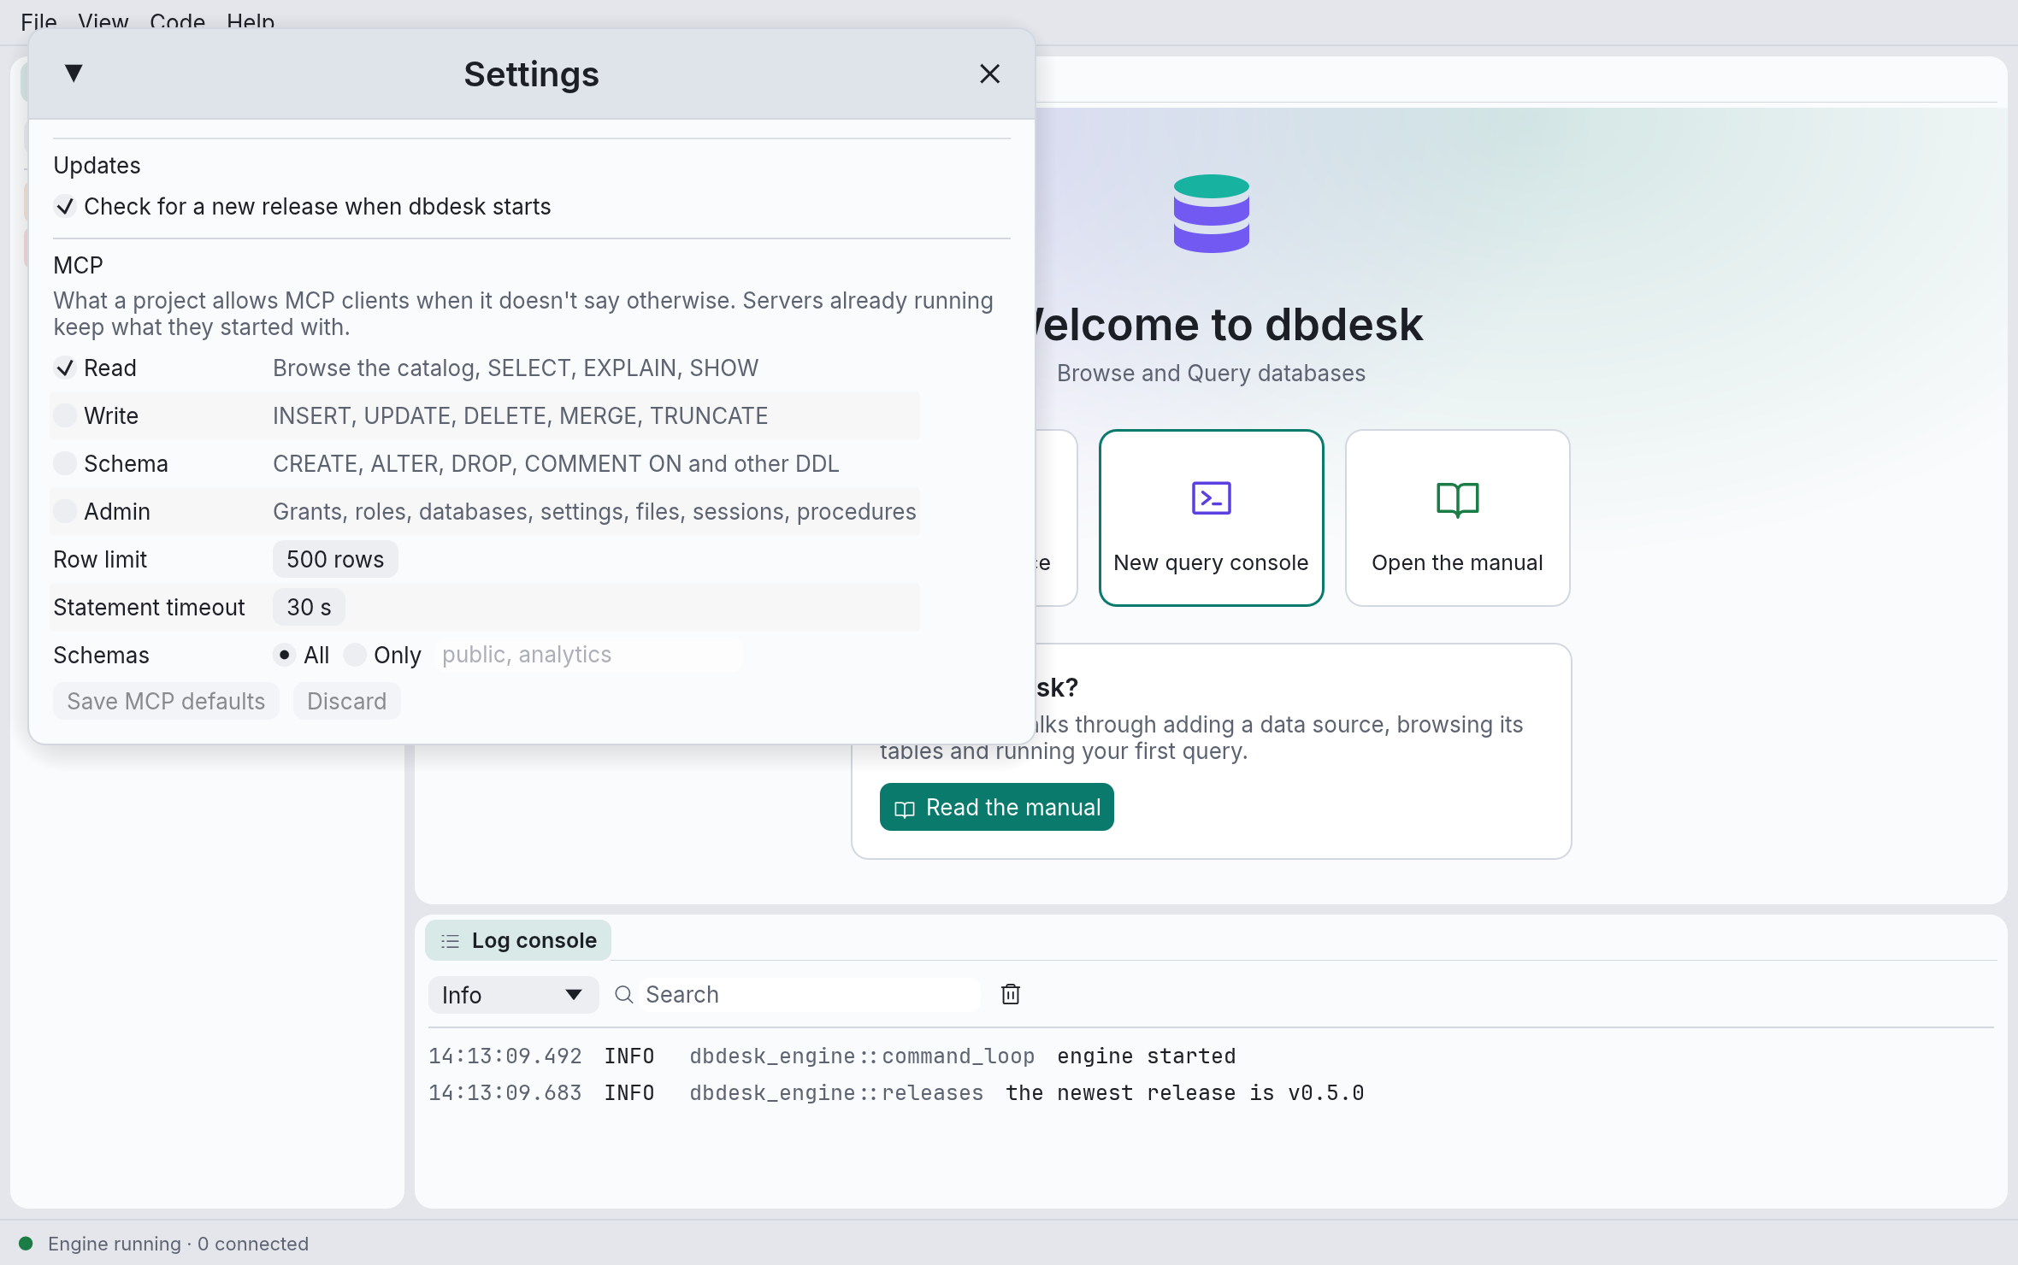Viewport: 2018px width, 1265px height.
Task: Click the Updates section heading
Action: pos(97,166)
